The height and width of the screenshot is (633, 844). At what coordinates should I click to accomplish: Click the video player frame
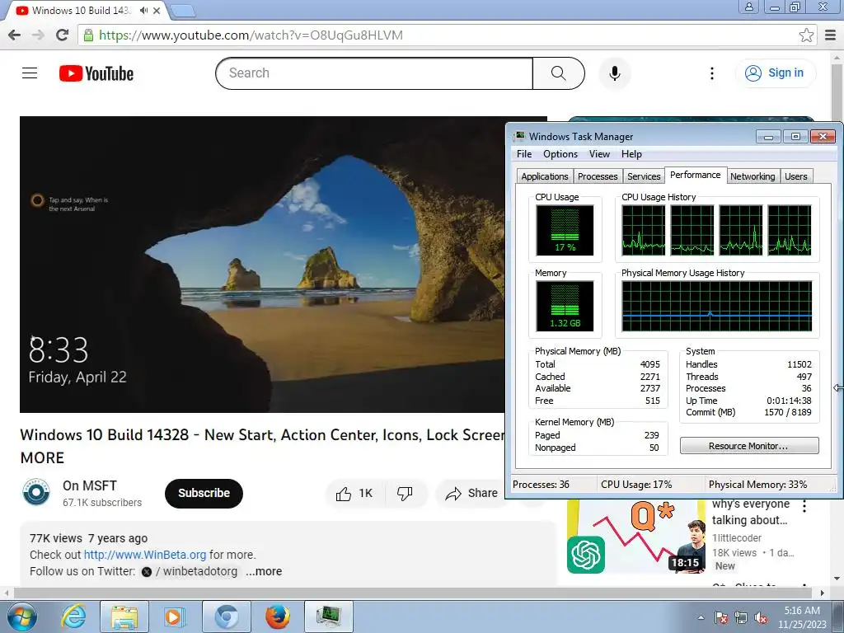(x=262, y=265)
